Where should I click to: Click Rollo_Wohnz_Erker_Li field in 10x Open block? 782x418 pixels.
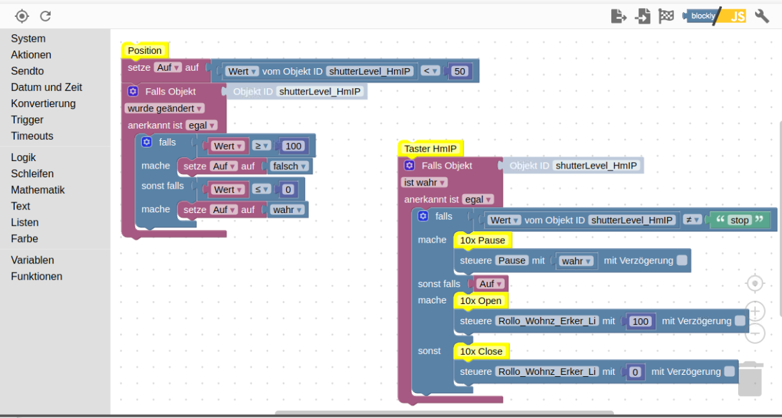547,322
